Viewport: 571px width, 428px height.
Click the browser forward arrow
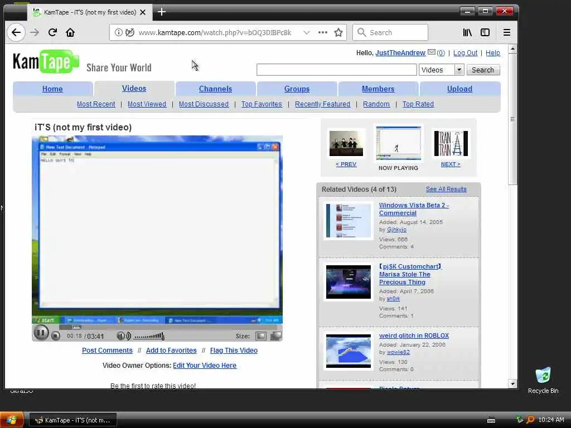(x=35, y=32)
